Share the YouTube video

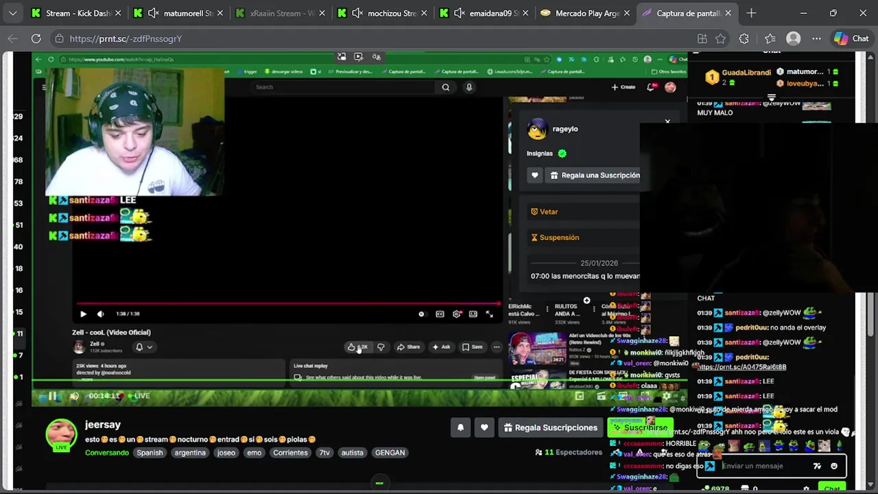pyautogui.click(x=408, y=347)
